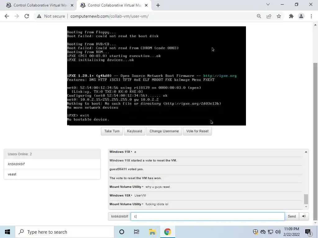Reload the page with the refresh icon

pos(27,16)
